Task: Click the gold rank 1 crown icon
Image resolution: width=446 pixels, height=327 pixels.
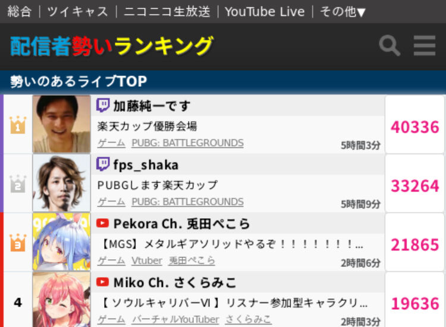Action: (18, 125)
